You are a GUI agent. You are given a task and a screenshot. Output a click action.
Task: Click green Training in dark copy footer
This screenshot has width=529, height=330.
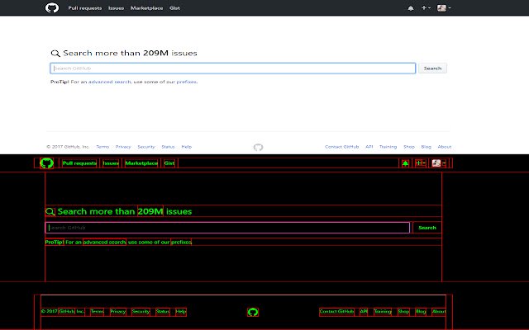pos(383,312)
